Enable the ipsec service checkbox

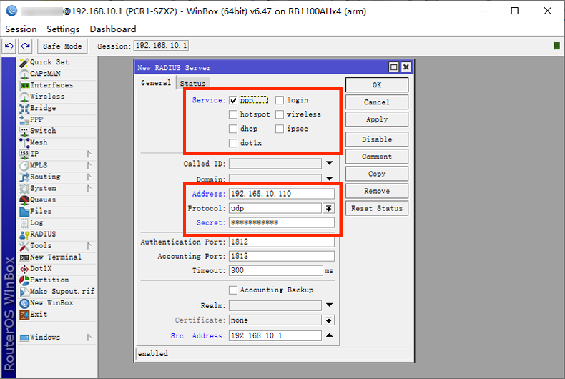[280, 129]
